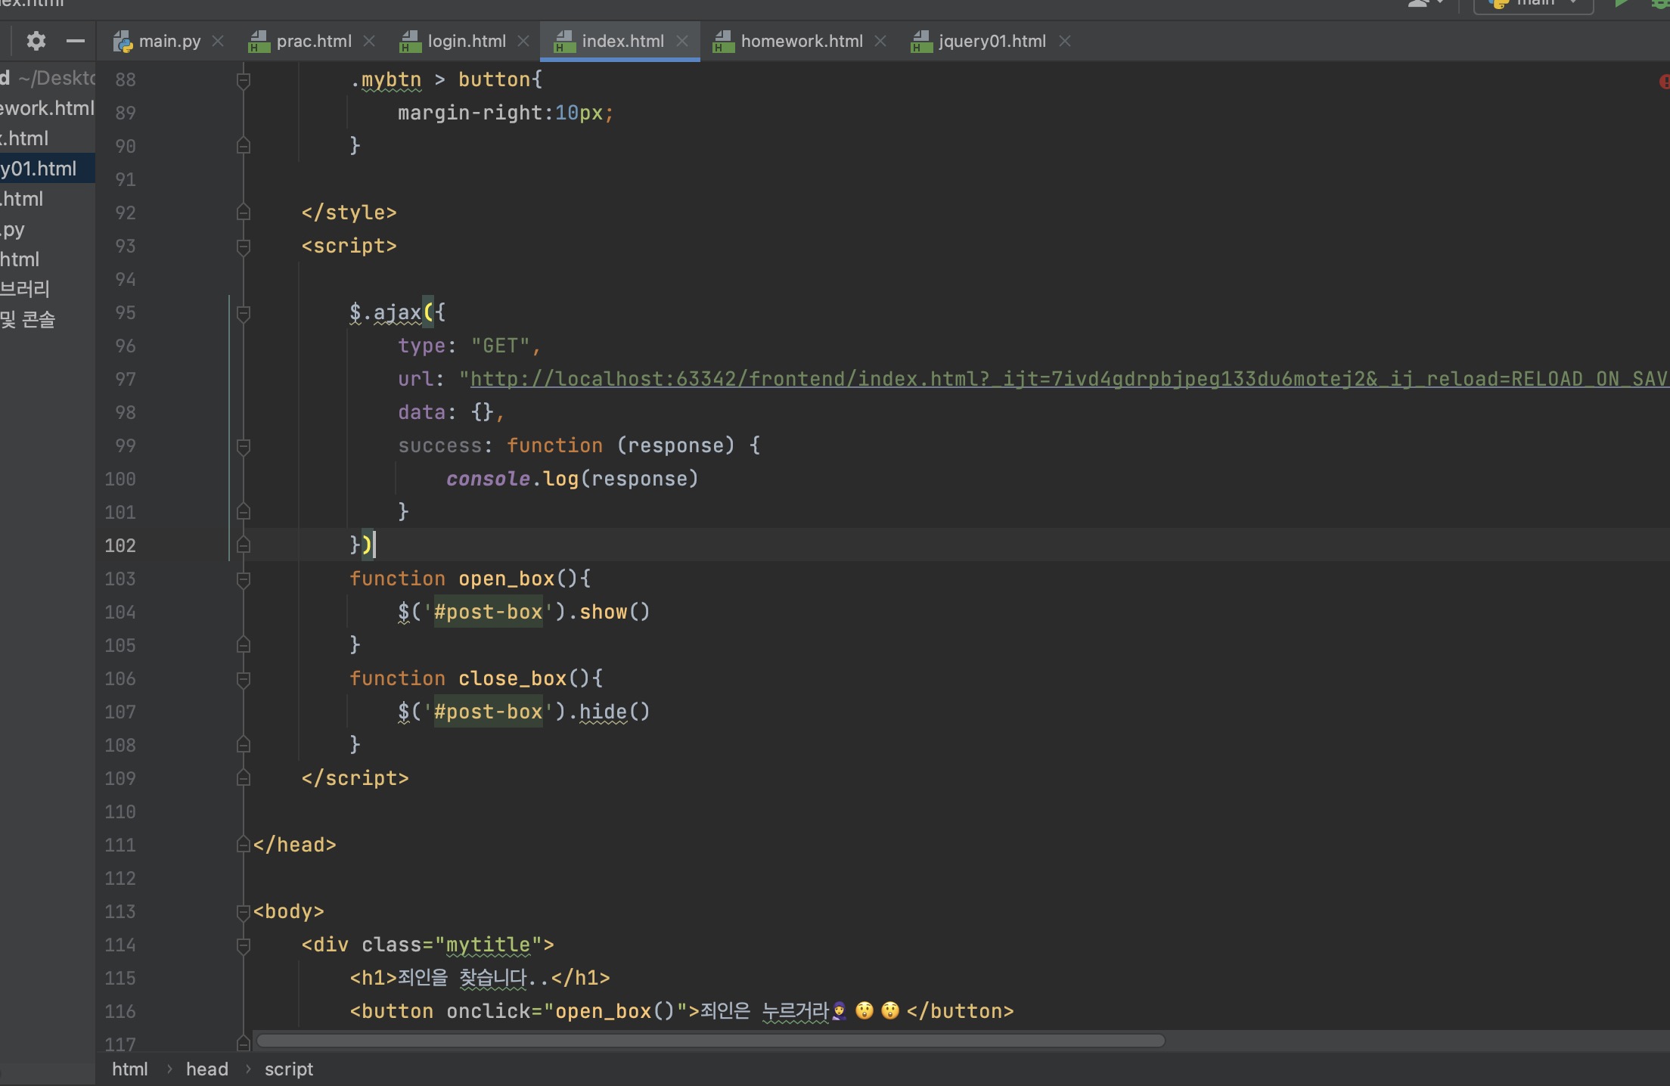
Task: Click the html breadcrumb
Action: 130,1069
